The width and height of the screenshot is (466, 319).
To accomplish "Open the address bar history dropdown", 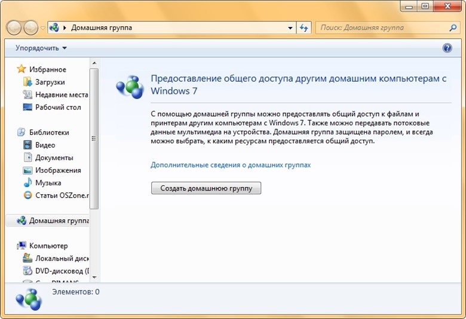I will 290,28.
